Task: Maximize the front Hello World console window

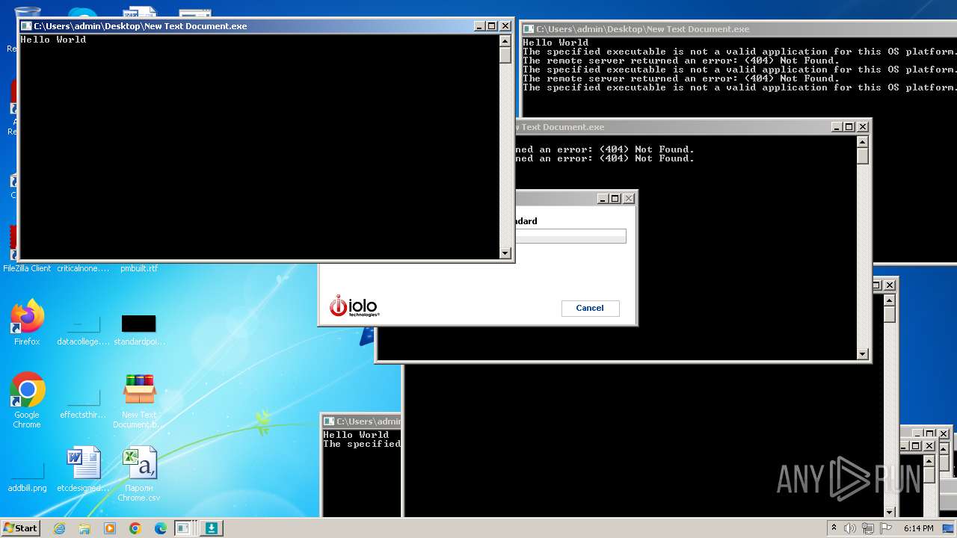Action: [x=492, y=26]
